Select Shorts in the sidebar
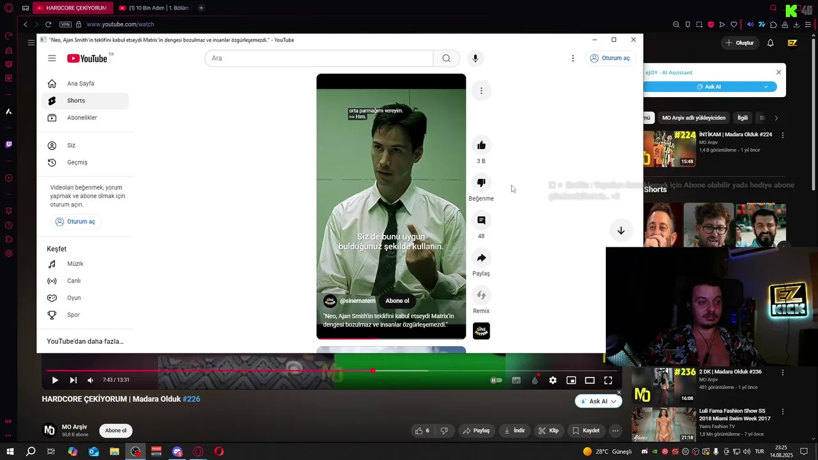Viewport: 818px width, 460px height. (x=85, y=100)
